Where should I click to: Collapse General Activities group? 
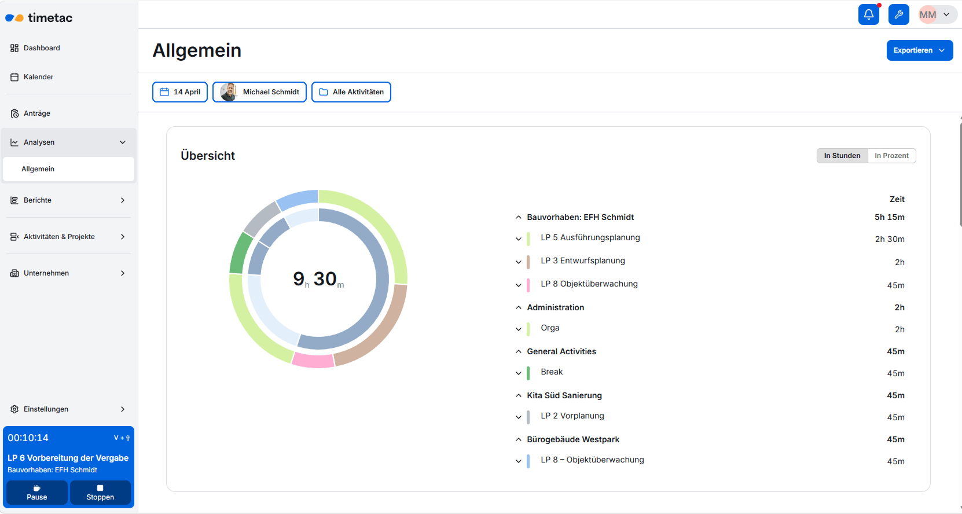click(519, 352)
